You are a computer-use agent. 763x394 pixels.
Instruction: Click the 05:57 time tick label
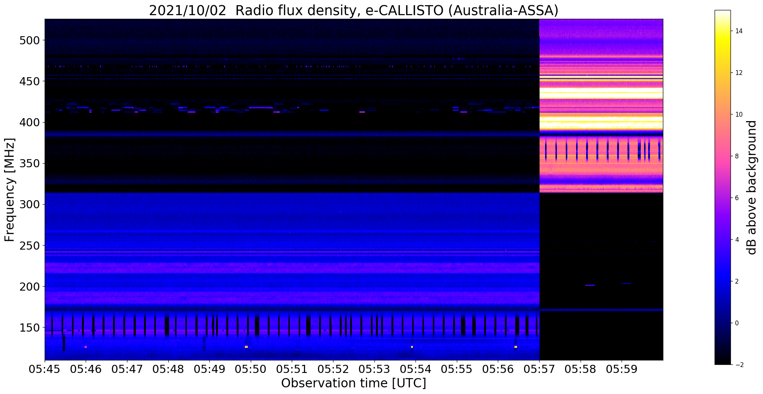[x=540, y=369]
